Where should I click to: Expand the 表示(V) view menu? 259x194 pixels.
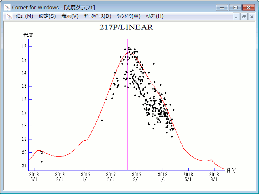70,16
